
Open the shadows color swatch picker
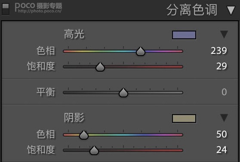[184, 118]
